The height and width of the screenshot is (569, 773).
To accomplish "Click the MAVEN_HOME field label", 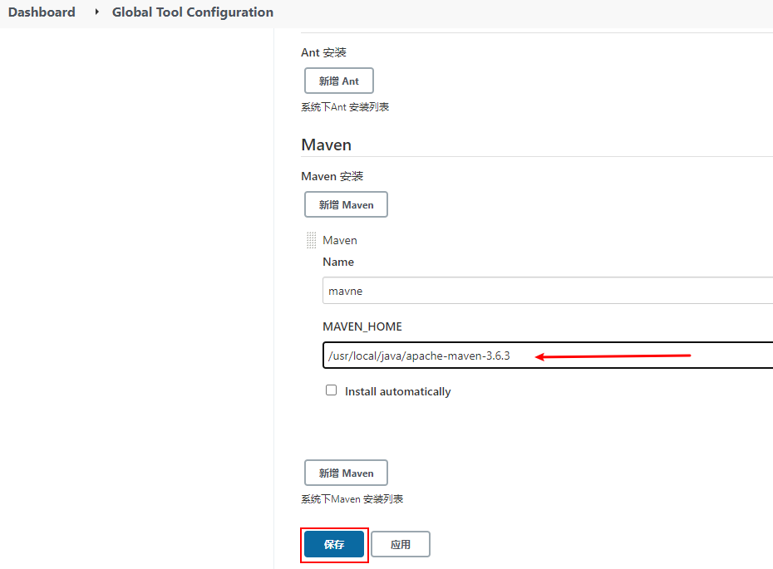I will pos(362,326).
